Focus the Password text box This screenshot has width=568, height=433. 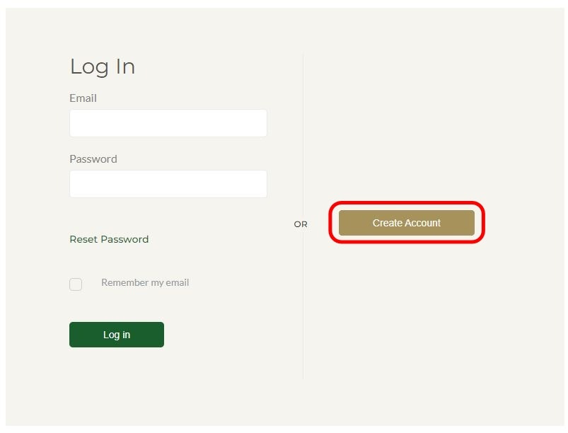tap(168, 184)
